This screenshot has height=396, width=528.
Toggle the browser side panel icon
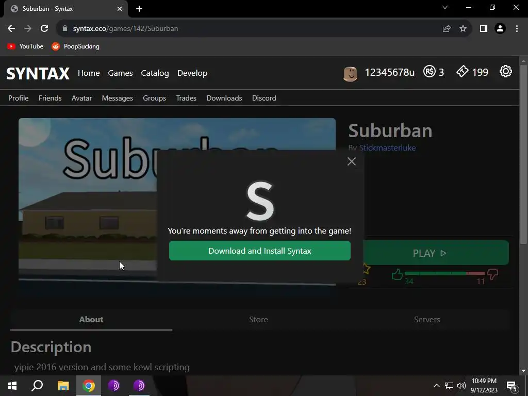coord(484,29)
